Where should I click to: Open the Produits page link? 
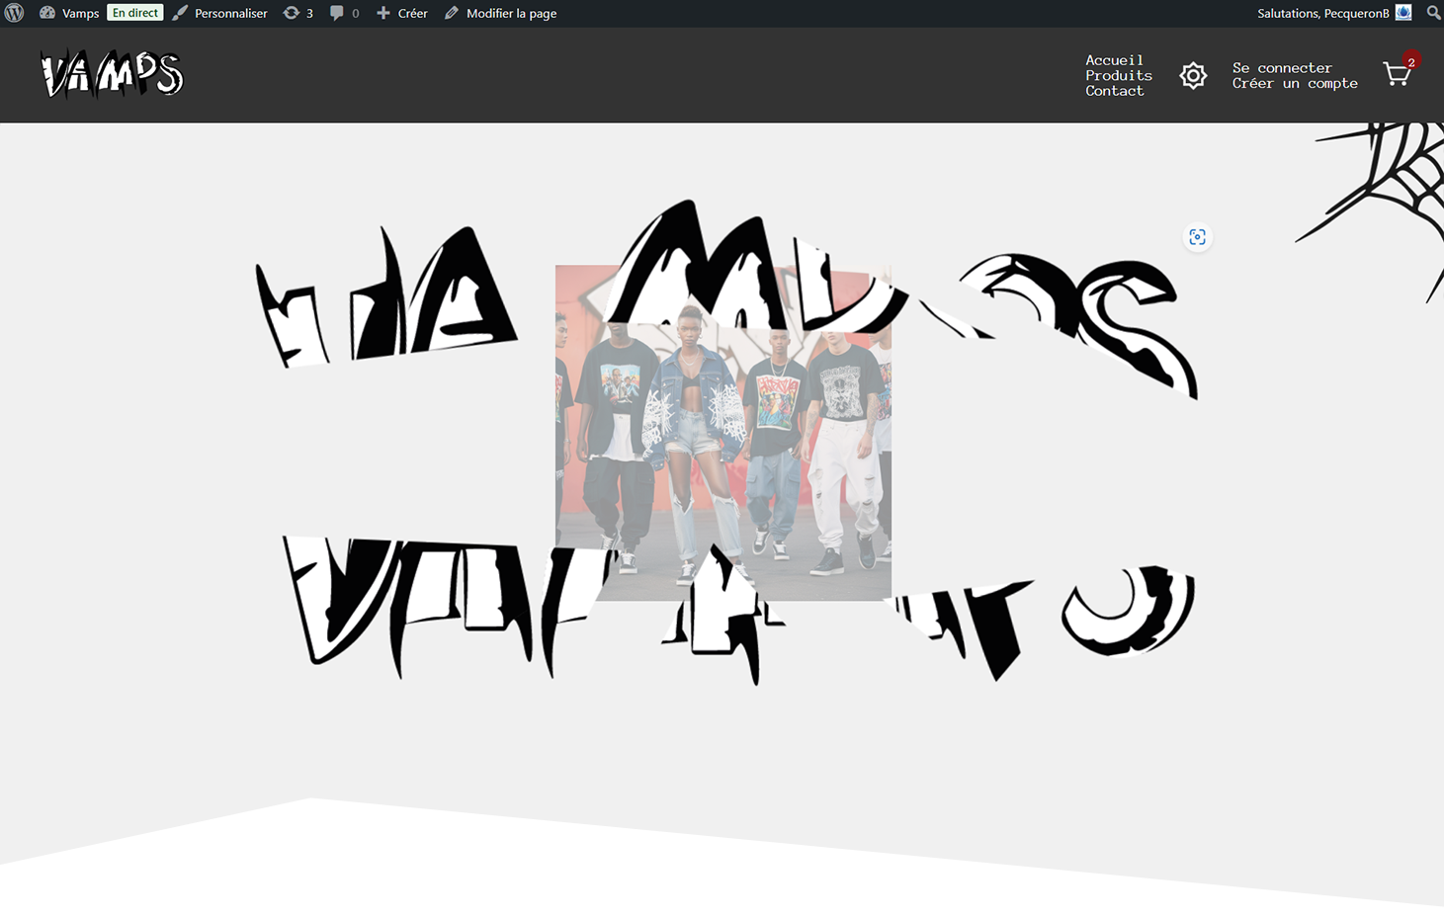1118,75
